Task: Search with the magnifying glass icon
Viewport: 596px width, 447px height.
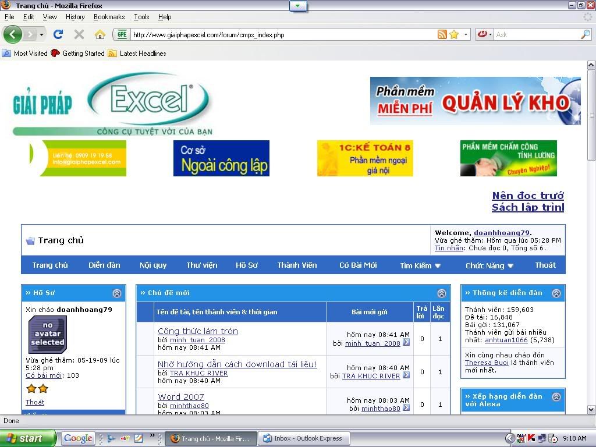Action: [x=586, y=34]
